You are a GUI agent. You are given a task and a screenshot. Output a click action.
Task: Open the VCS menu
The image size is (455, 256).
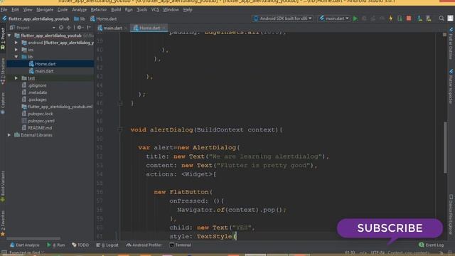pos(155,9)
